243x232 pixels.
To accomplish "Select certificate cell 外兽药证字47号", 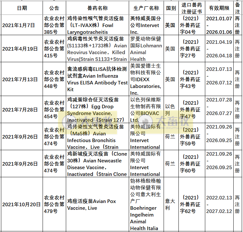I will (192, 110).
